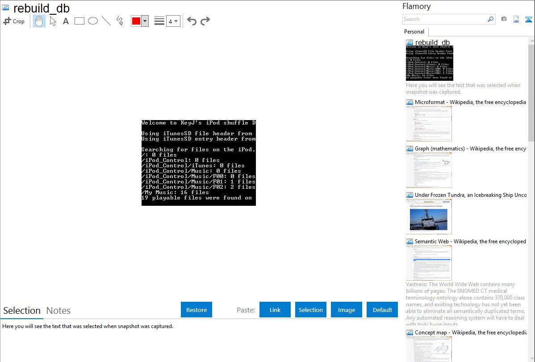Image resolution: width=535 pixels, height=362 pixels.
Task: Activate the Crop tool
Action: click(x=14, y=21)
